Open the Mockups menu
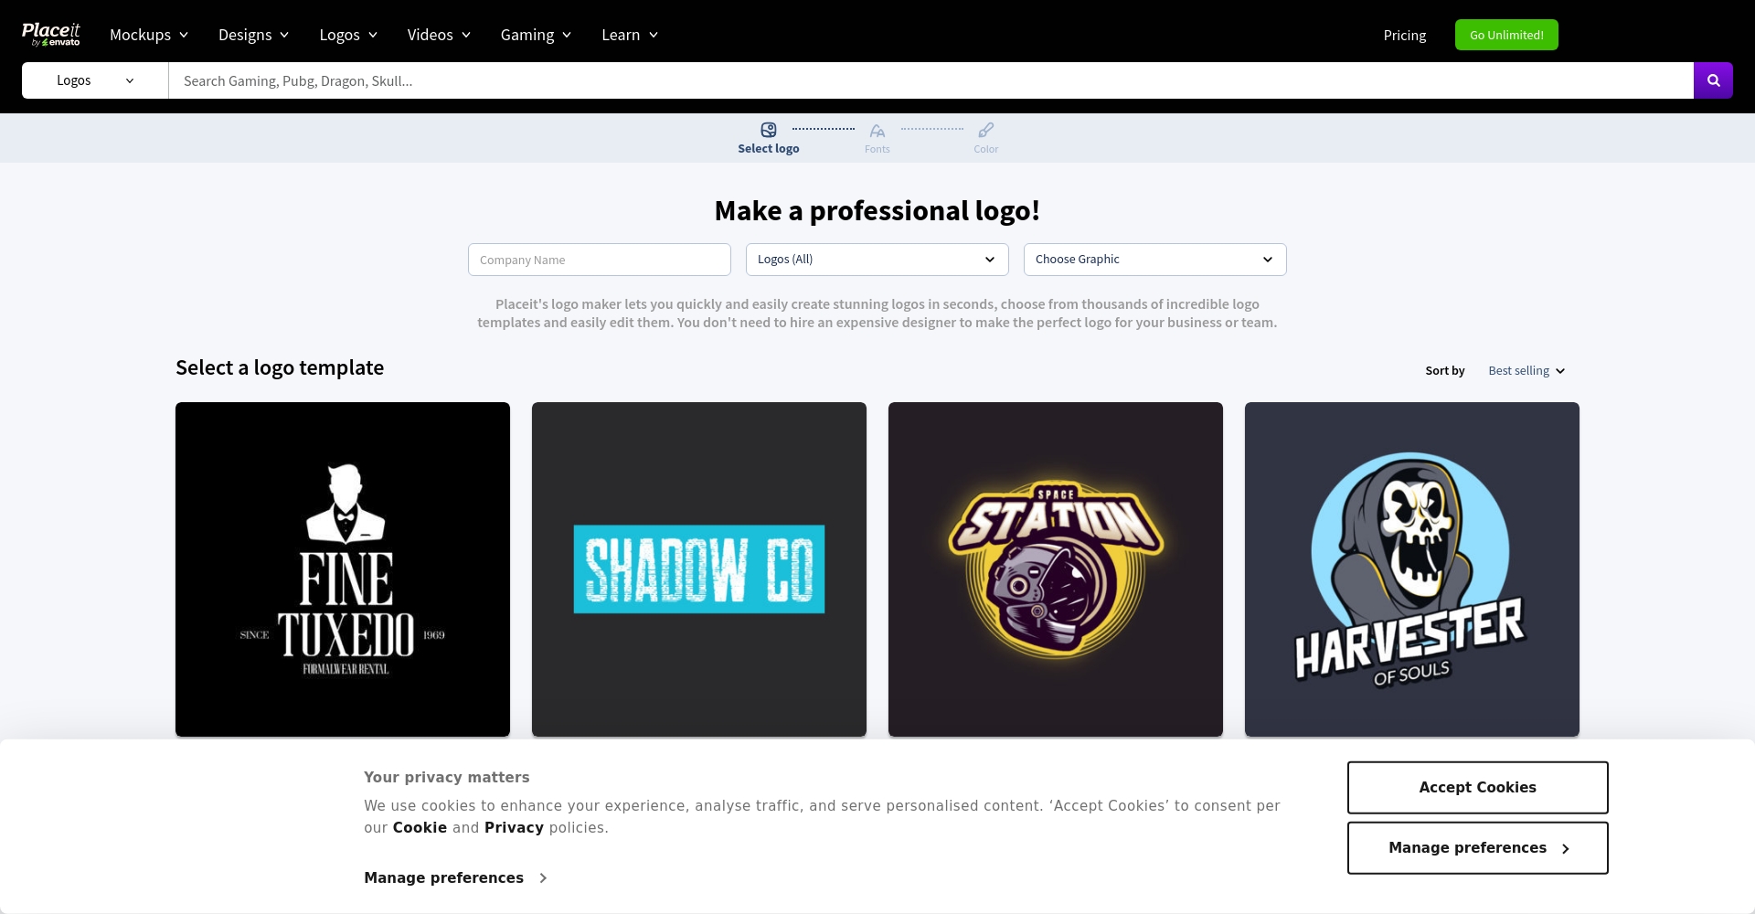This screenshot has height=914, width=1755. (x=149, y=35)
